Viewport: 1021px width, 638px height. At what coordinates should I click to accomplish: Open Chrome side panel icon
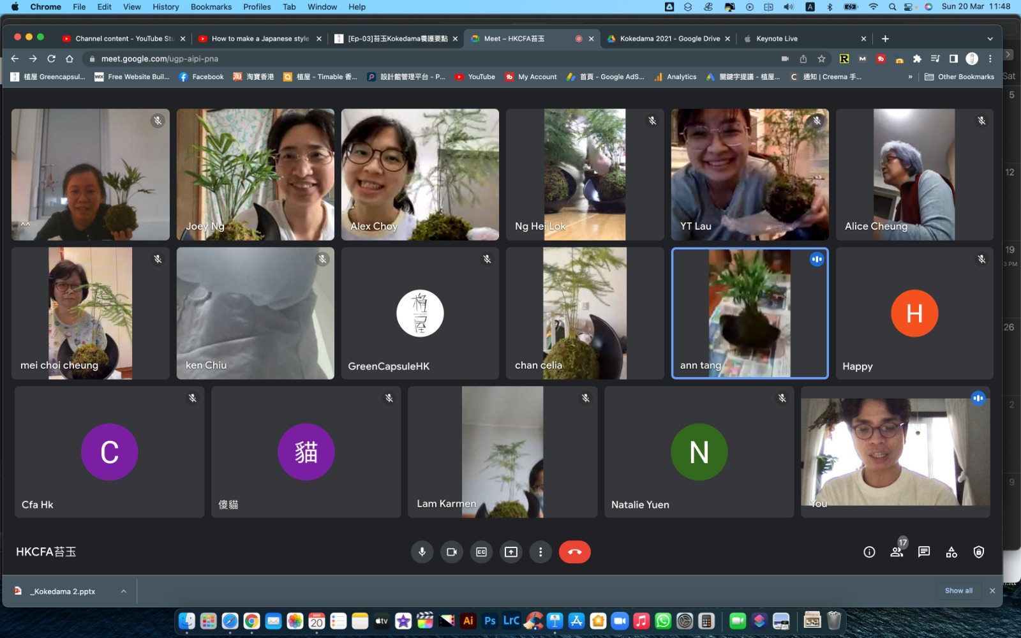tap(953, 59)
